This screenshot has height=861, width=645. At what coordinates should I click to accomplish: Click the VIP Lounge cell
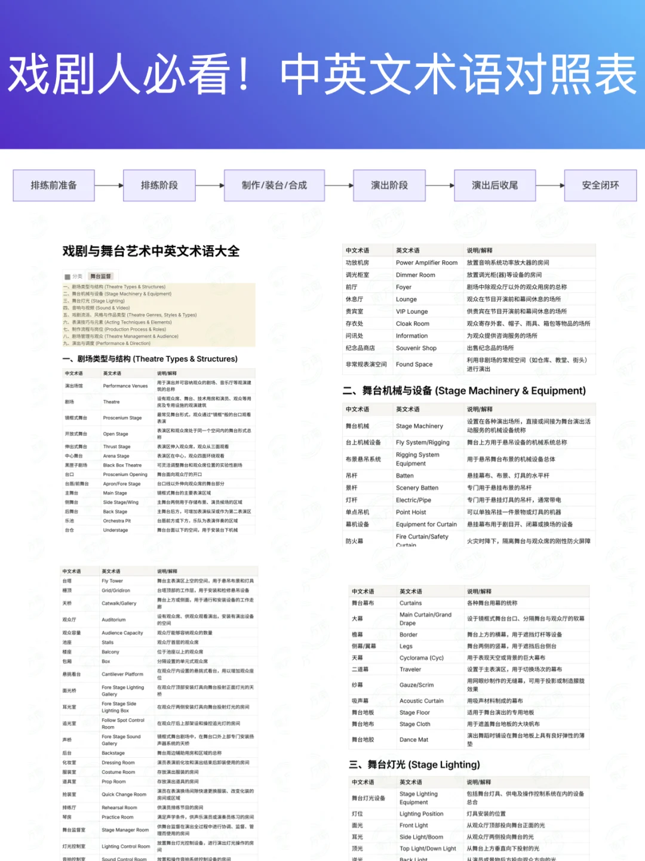pyautogui.click(x=411, y=311)
